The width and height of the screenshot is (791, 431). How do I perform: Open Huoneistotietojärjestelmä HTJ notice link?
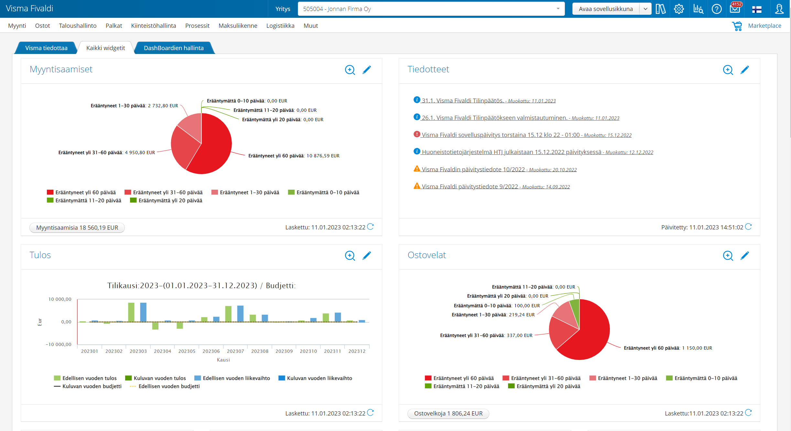pos(537,152)
